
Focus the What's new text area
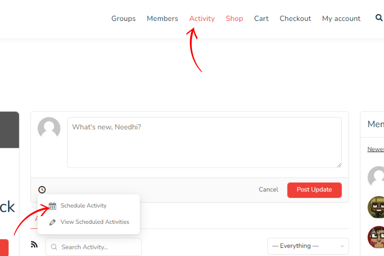coord(204,142)
